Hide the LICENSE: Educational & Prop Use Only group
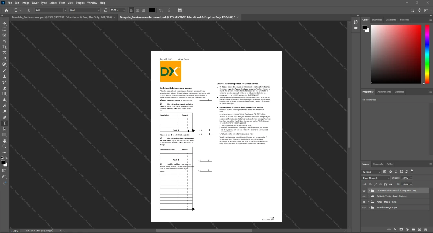This screenshot has height=233, width=433. pyautogui.click(x=364, y=191)
